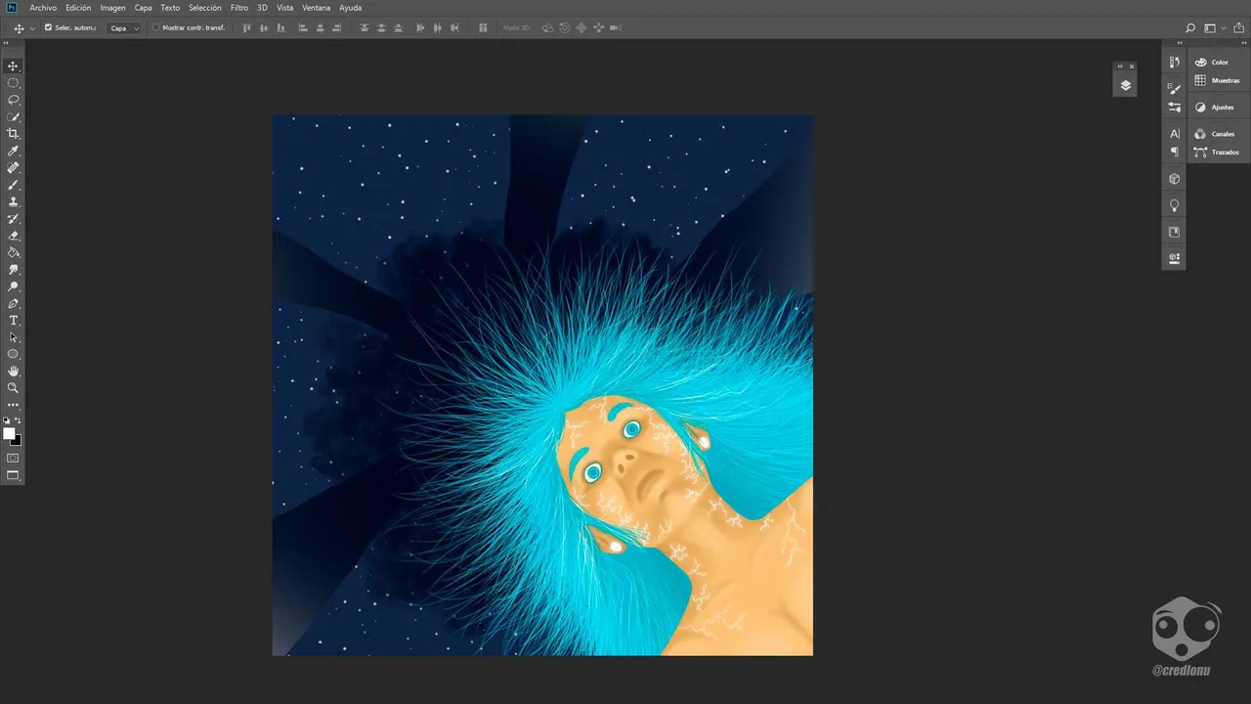The width and height of the screenshot is (1251, 704).
Task: Enable Mostrar contr. transf. checkbox
Action: [x=155, y=27]
